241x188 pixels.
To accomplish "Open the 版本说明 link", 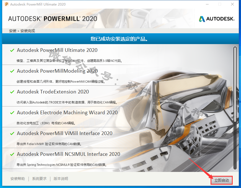I will point(61,179).
